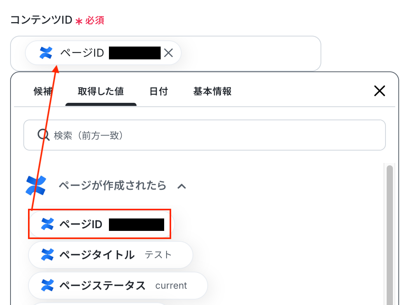Focus the 検索（前方一致） search field

click(x=205, y=135)
